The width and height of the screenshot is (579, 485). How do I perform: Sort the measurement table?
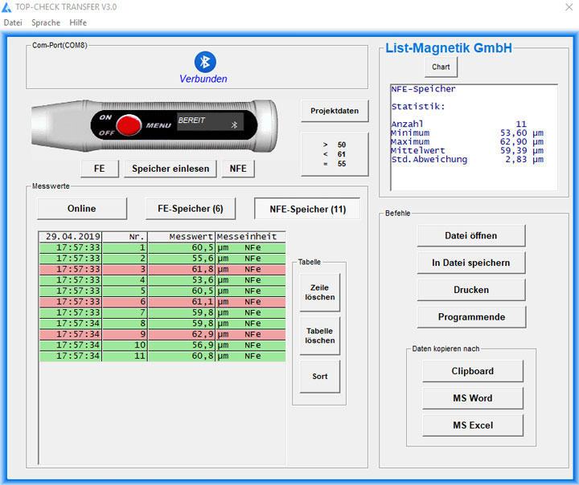tap(319, 377)
